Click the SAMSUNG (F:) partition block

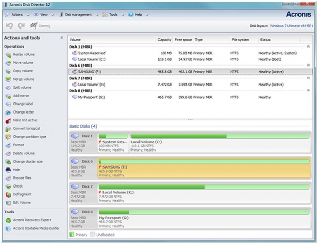click(204, 168)
